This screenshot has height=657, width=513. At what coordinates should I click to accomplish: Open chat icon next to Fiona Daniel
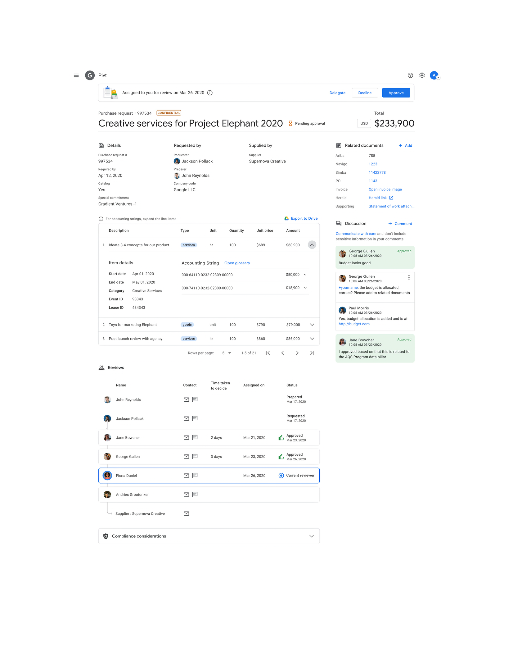point(195,475)
